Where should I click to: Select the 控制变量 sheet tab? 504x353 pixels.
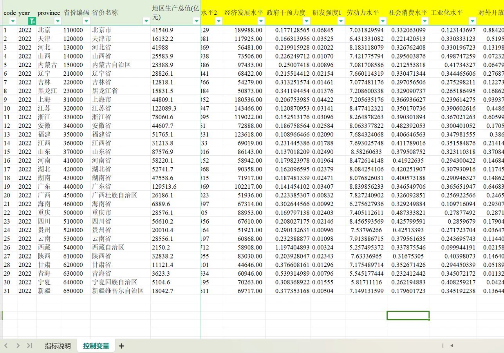[96, 346]
